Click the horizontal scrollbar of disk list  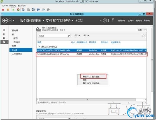[87, 100]
